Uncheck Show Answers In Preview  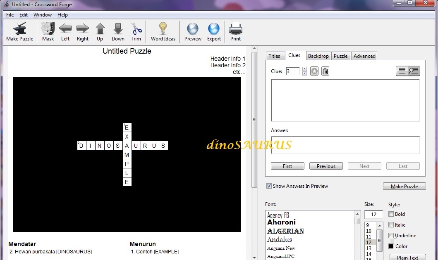tap(269, 186)
